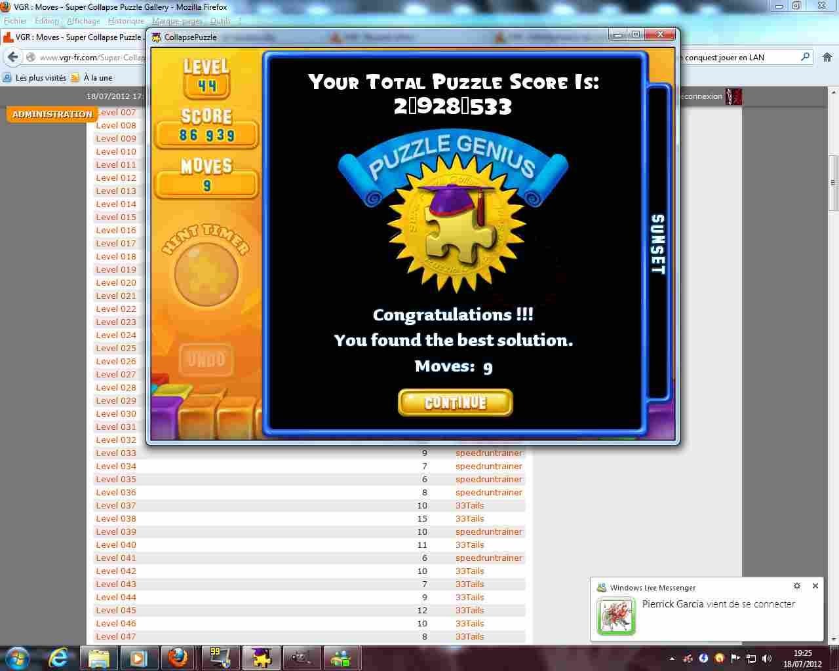Click the Hint Timer puzzle piece icon
Image resolution: width=839 pixels, height=671 pixels.
[206, 275]
